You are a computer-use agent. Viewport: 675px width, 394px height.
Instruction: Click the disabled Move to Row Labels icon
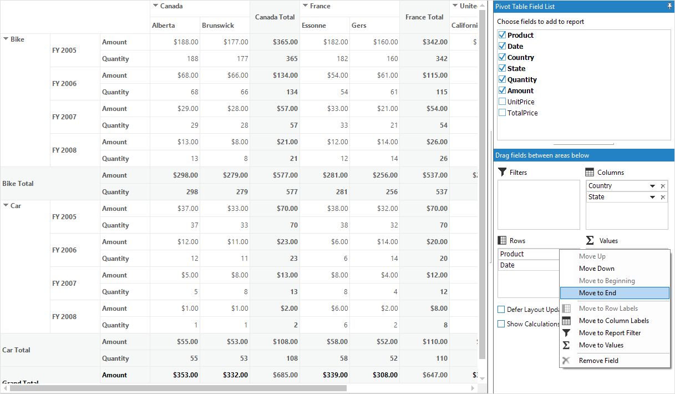tap(566, 309)
